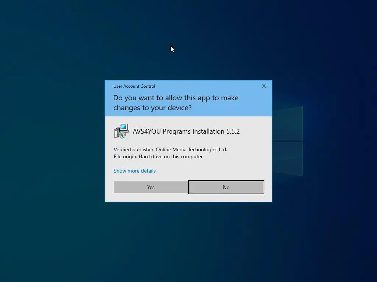Click the 'Do you want to allow' heading

176,103
